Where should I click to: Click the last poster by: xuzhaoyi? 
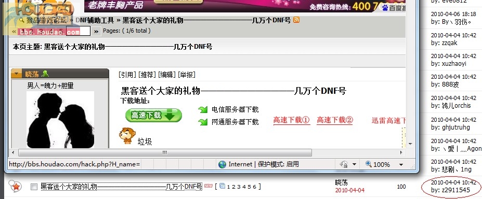click(449, 64)
